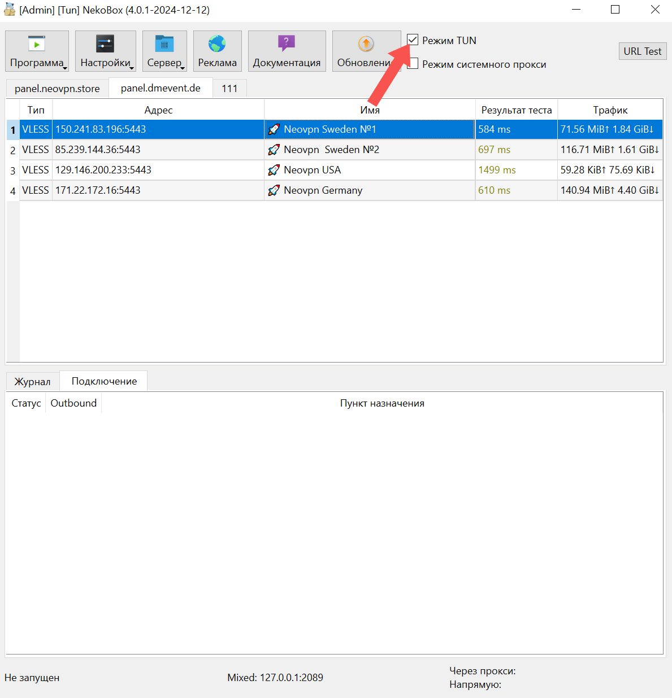Viewport: 672px width, 698px height.
Task: Select the Neovpn Germany name
Action: click(323, 190)
